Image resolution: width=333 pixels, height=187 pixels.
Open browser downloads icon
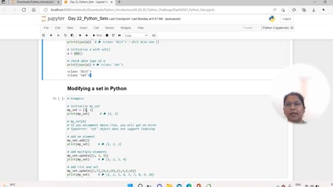click(314, 10)
